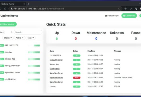
Task: Click the Name column header
Action: (52, 51)
